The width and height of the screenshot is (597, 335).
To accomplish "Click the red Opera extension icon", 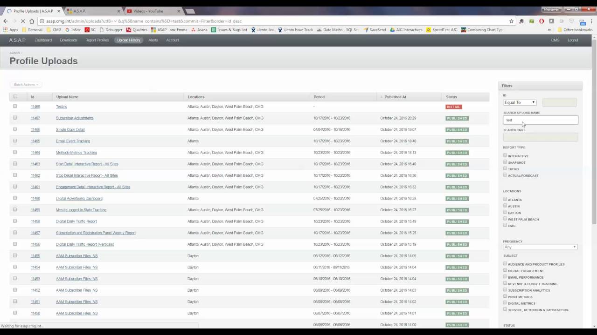I will pos(541,21).
